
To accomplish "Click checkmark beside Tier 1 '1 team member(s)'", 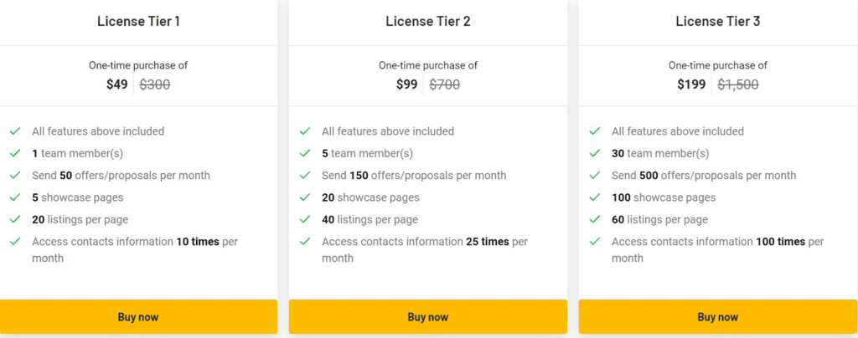I will click(x=15, y=153).
